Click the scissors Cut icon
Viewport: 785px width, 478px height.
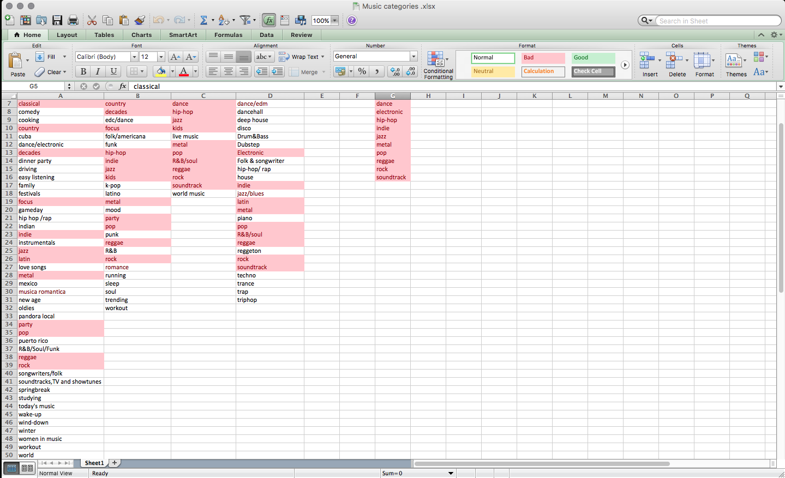92,20
